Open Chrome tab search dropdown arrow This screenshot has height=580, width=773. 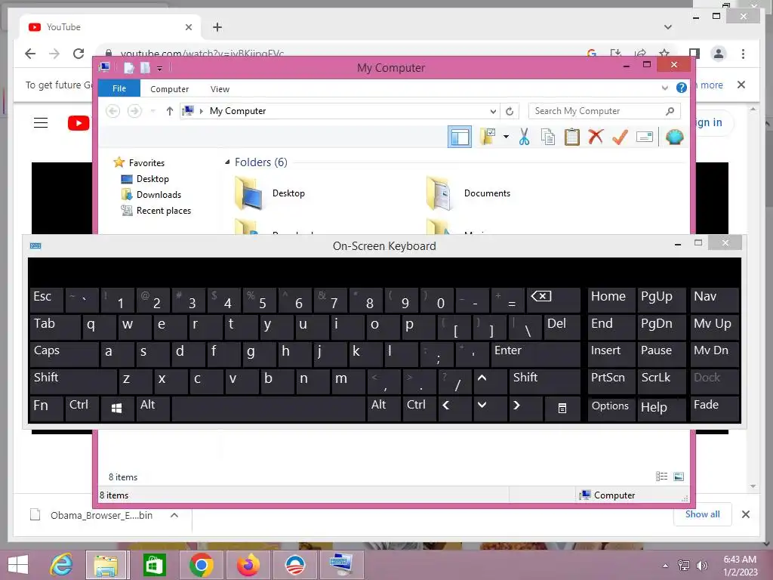coord(667,27)
